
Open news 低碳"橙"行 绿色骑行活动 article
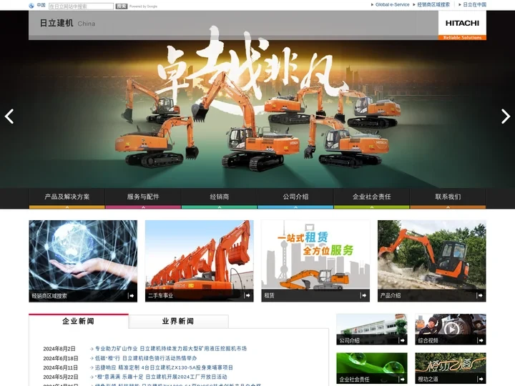[146, 358]
